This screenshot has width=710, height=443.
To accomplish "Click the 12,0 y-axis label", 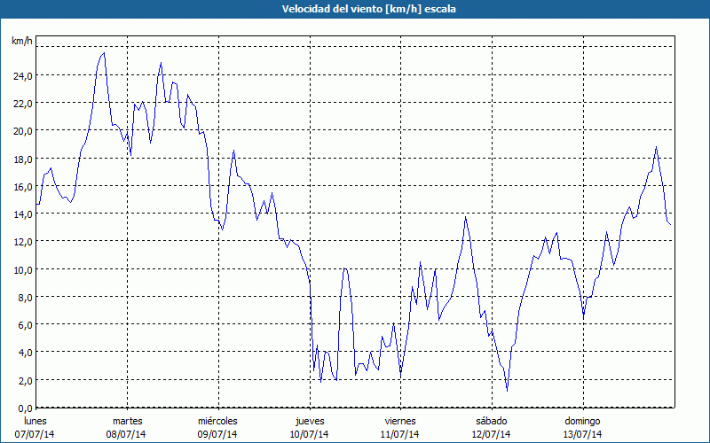I will (22, 242).
